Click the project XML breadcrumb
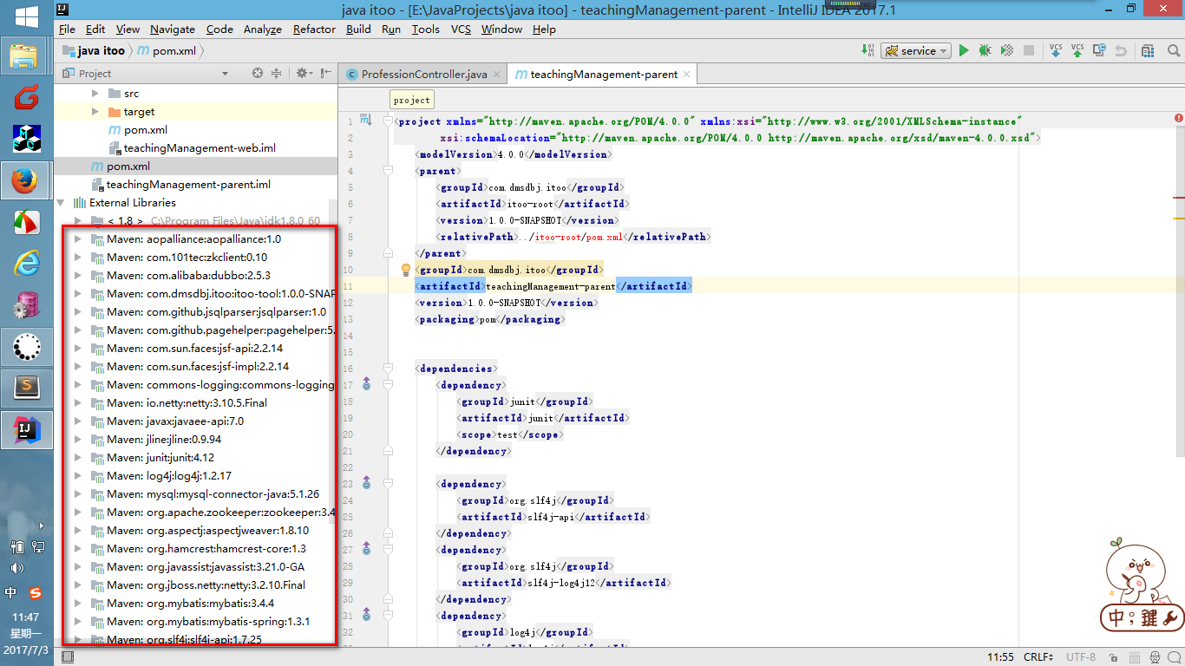1185x666 pixels. pyautogui.click(x=412, y=100)
